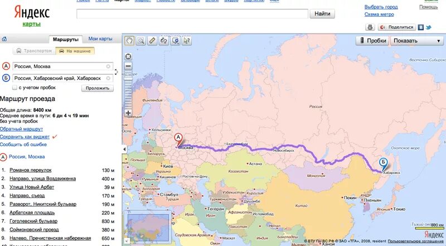Image resolution: width=446 pixels, height=246 pixels.
Task: Open the Пользовательское соглашение link
Action: click(415, 241)
